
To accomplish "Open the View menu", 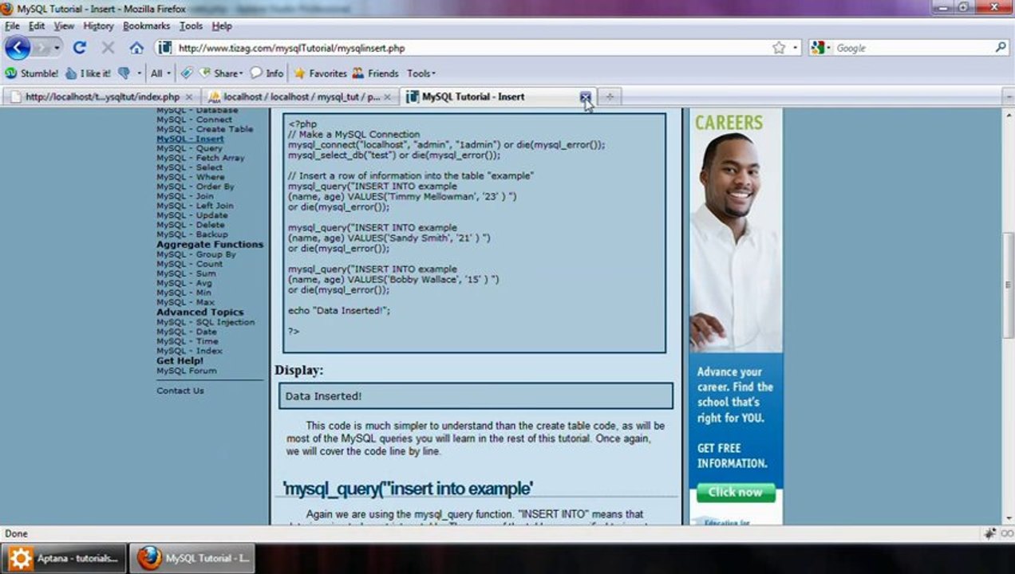I will coord(64,26).
